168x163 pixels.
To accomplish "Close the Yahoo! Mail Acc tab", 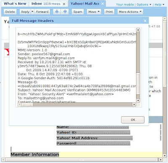I will [102, 4].
